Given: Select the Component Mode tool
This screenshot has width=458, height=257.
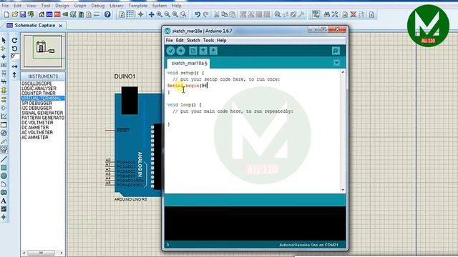Looking at the screenshot, I should click(x=4, y=49).
